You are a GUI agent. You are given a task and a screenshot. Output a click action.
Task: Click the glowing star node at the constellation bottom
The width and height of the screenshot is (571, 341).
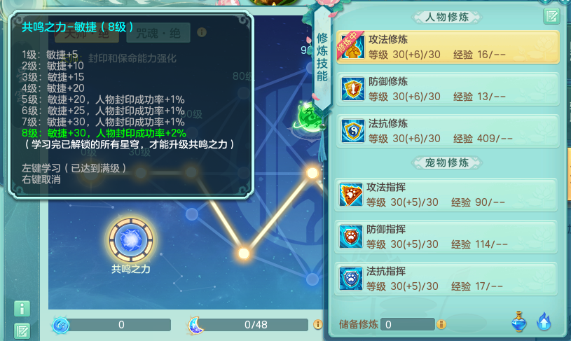[244, 253]
